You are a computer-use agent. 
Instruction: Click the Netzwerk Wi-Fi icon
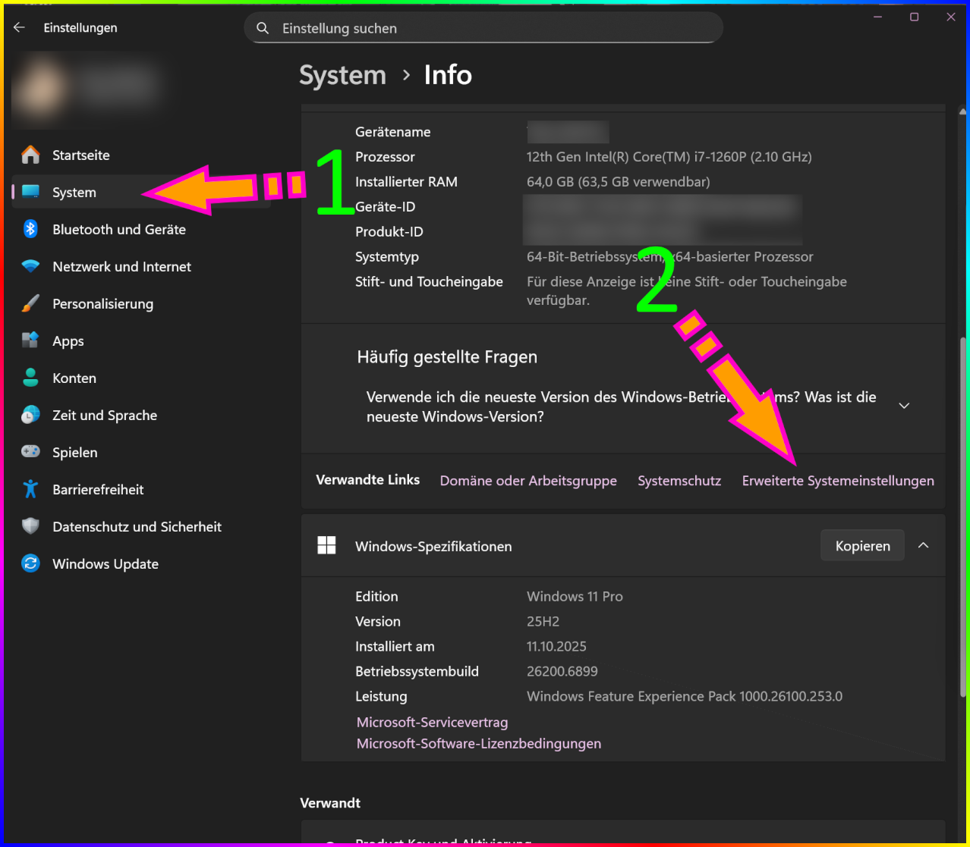pos(30,266)
